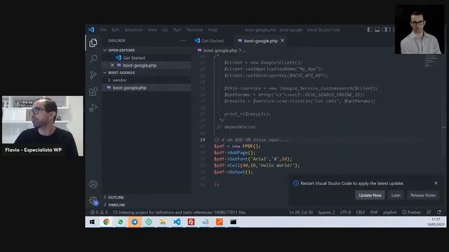The height and width of the screenshot is (252, 449).
Task: Open the Explorer view in activity bar
Action: (x=93, y=43)
